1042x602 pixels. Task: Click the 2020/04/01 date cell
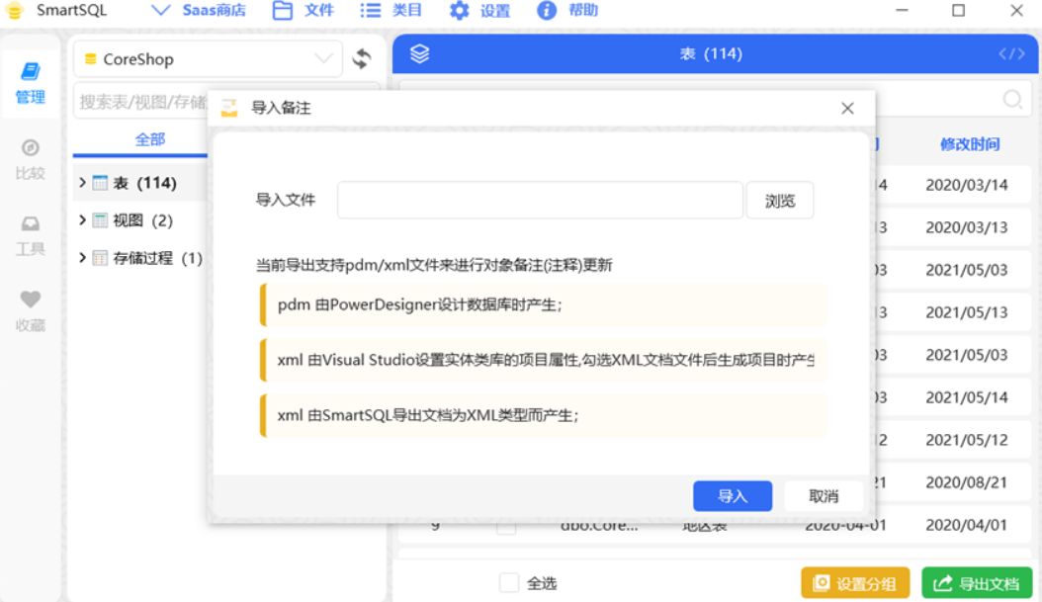pos(967,525)
